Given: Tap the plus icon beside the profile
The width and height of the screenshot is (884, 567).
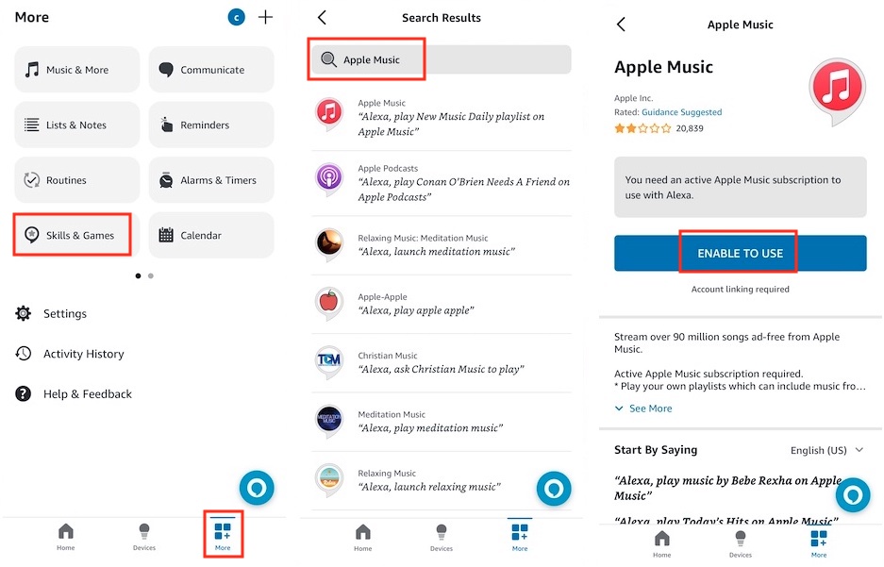Looking at the screenshot, I should (265, 18).
